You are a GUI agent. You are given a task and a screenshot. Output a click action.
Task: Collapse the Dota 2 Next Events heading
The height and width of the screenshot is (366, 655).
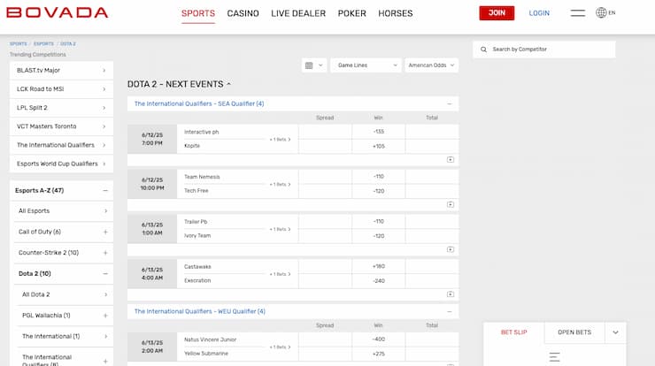tap(228, 84)
